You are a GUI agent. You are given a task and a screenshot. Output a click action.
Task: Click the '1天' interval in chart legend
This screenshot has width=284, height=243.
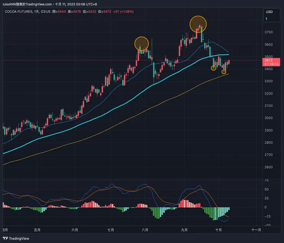(x=36, y=12)
